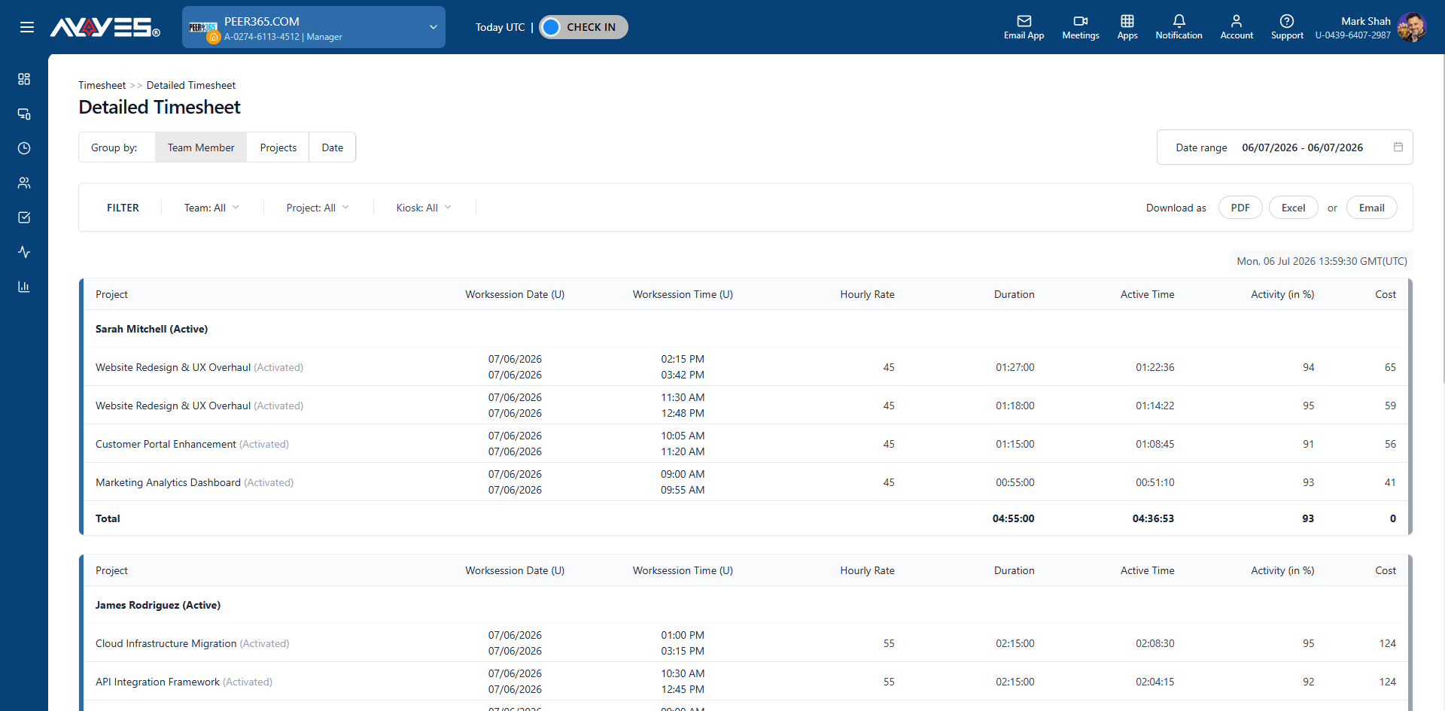The image size is (1445, 711).
Task: Click James Rodriguez (Active) heading
Action: point(158,605)
